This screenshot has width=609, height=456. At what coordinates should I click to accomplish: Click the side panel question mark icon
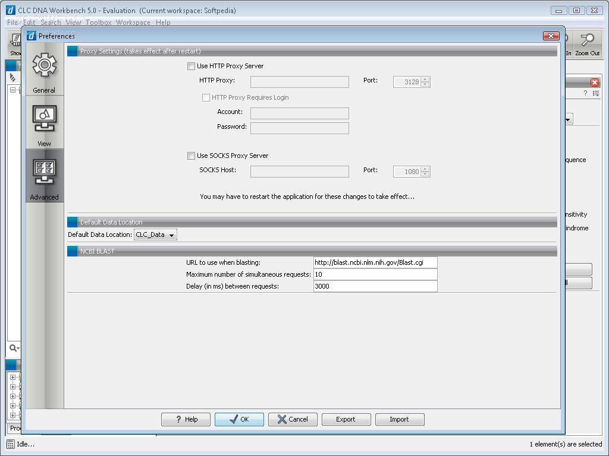(585, 93)
